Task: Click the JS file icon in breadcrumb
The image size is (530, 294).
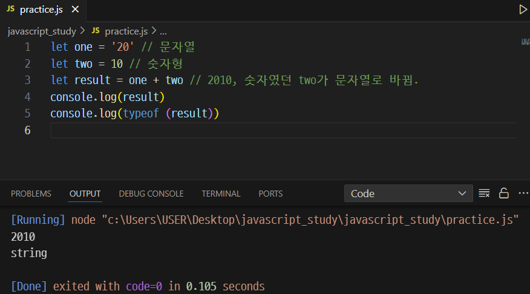Action: click(96, 31)
